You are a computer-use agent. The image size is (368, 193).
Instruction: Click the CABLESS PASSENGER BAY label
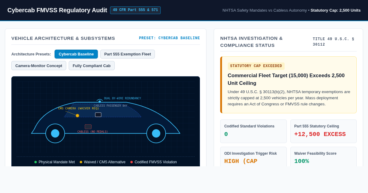click(x=110, y=106)
